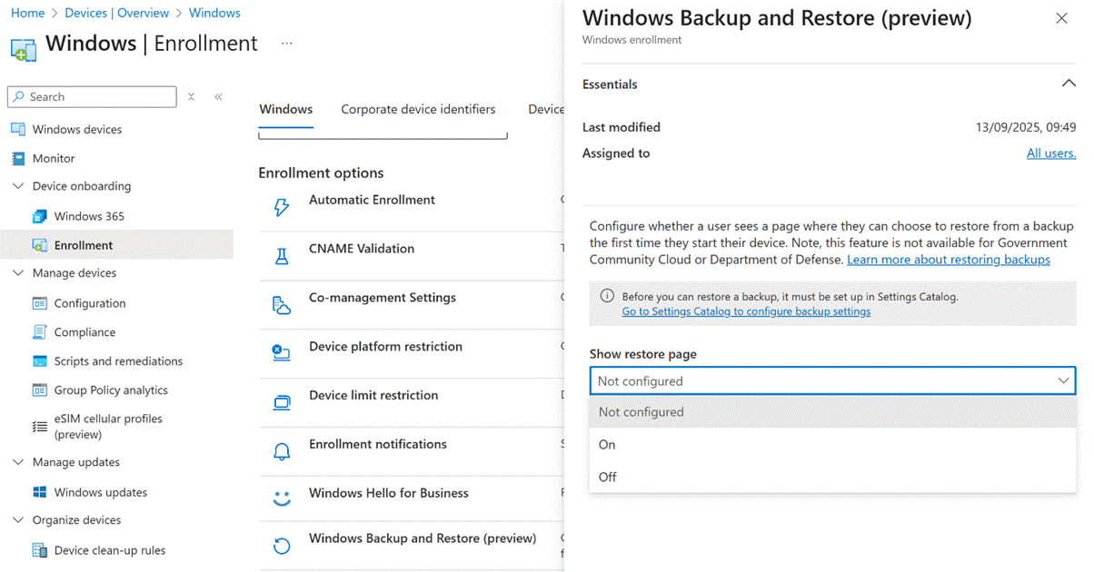Select 'On' in the restore page dropdown

(607, 445)
